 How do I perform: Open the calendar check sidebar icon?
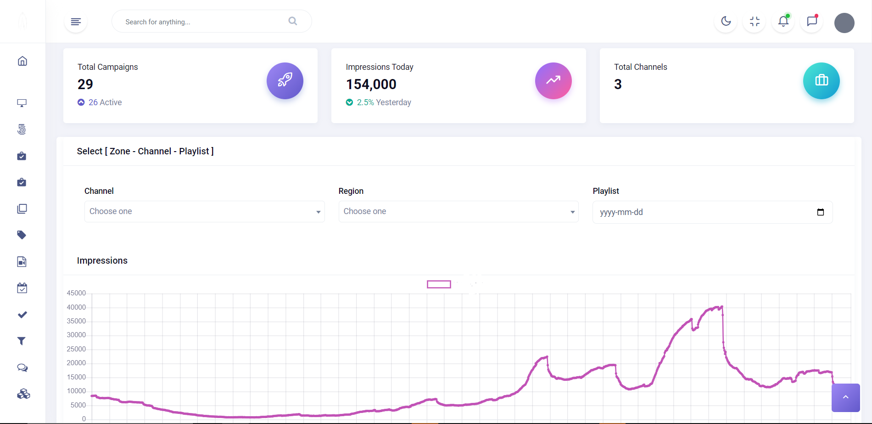click(22, 288)
